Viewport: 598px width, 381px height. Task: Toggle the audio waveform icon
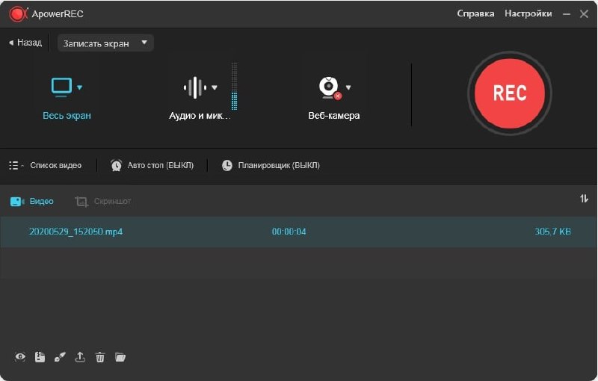[195, 87]
